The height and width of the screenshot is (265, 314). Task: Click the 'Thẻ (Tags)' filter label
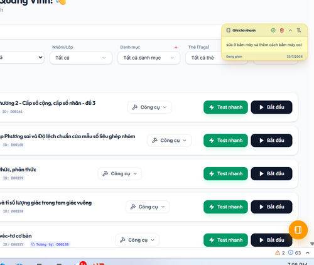(x=198, y=47)
